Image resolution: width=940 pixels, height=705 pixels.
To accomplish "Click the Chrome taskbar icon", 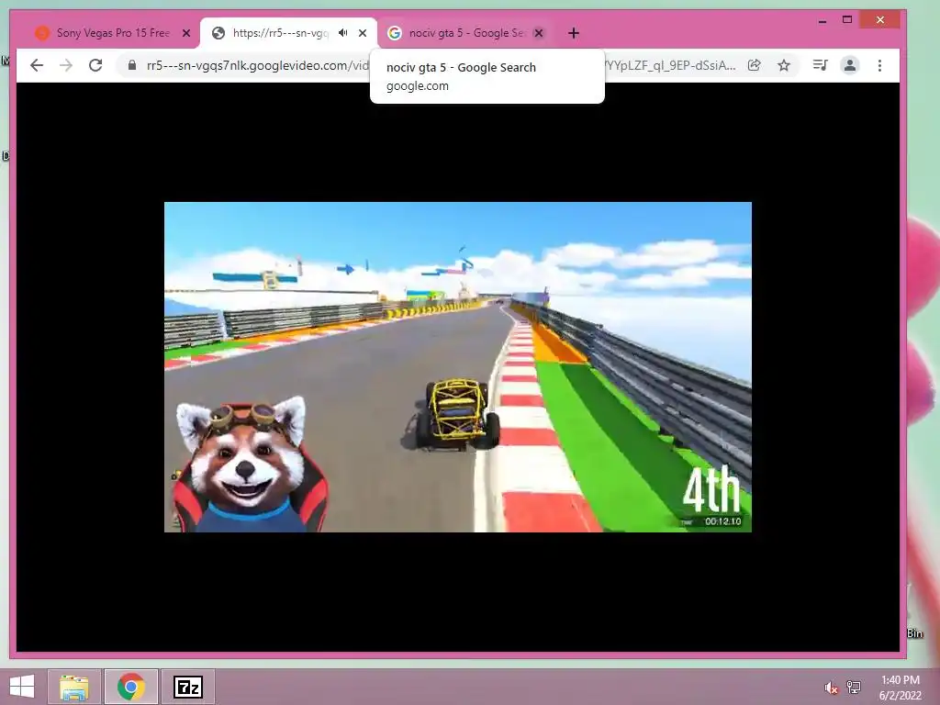I will point(131,687).
